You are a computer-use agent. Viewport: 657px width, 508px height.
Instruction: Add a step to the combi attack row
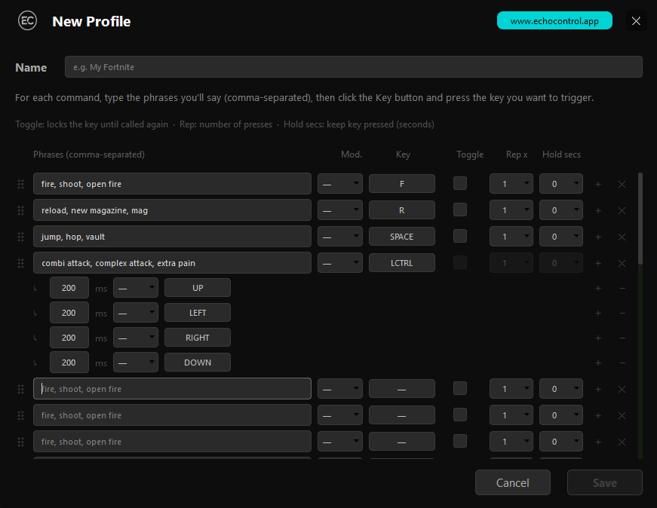pyautogui.click(x=598, y=264)
